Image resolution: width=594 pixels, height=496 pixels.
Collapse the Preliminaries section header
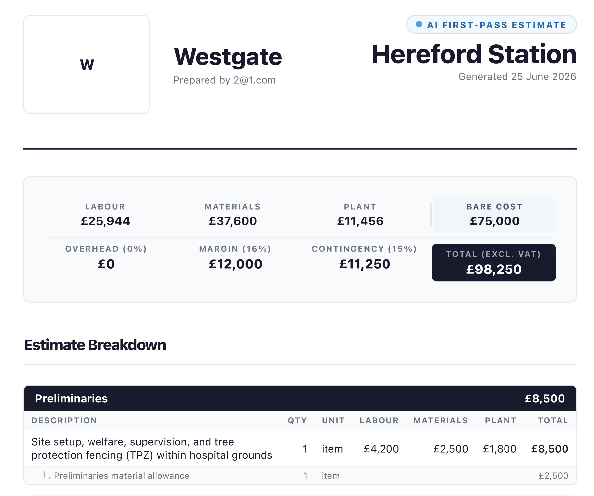(300, 398)
